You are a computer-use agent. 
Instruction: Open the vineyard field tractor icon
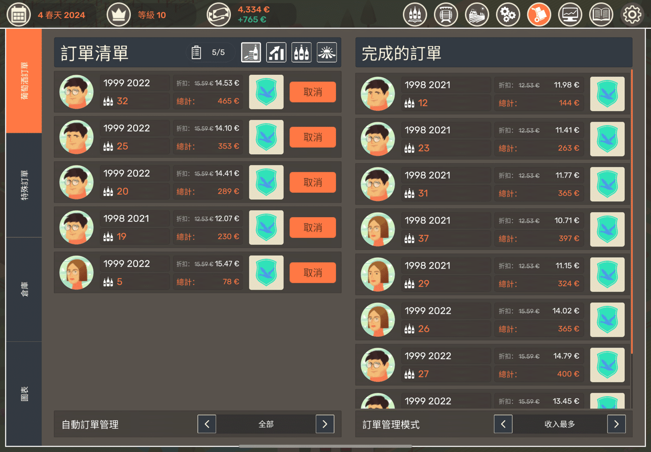(477, 15)
